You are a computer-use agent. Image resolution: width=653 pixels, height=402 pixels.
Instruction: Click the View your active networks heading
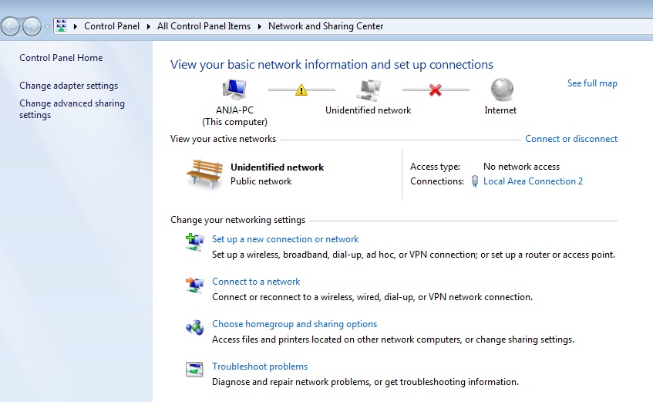[223, 139]
